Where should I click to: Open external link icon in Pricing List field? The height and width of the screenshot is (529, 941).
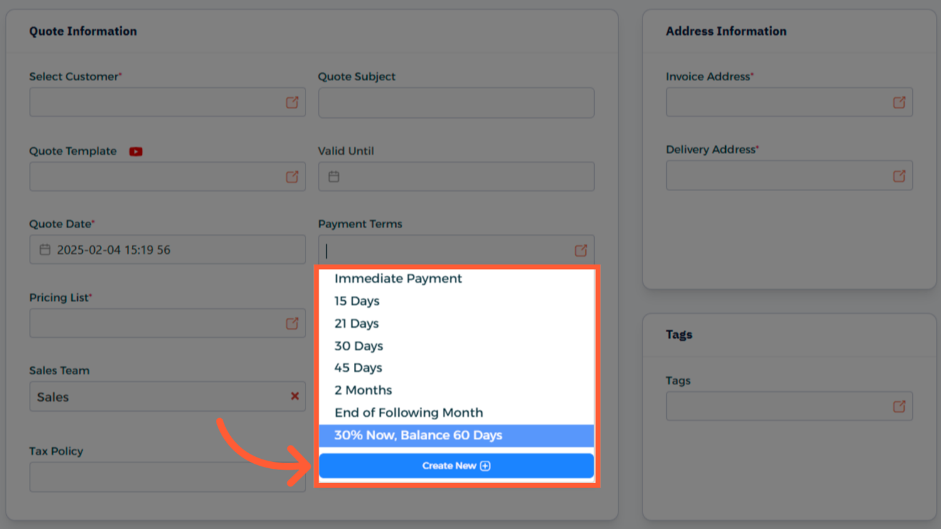point(292,323)
